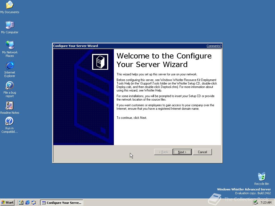Open the Comments? link in title bar
This screenshot has height=206, width=275.
214,46
